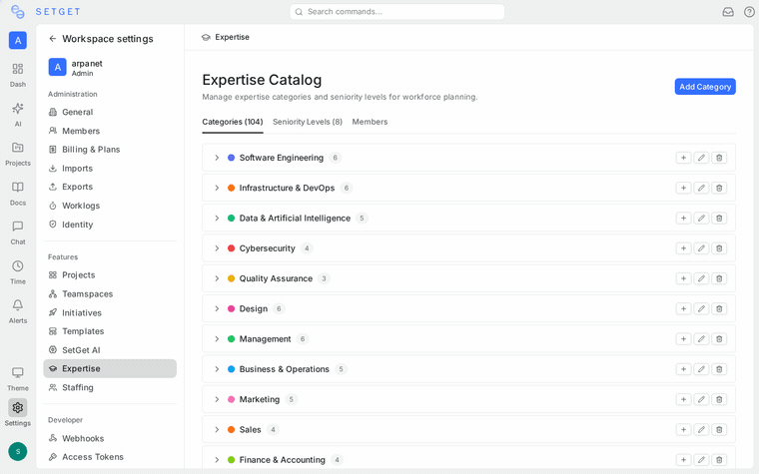Click the SETGET logo
The height and width of the screenshot is (474, 759).
click(x=46, y=12)
